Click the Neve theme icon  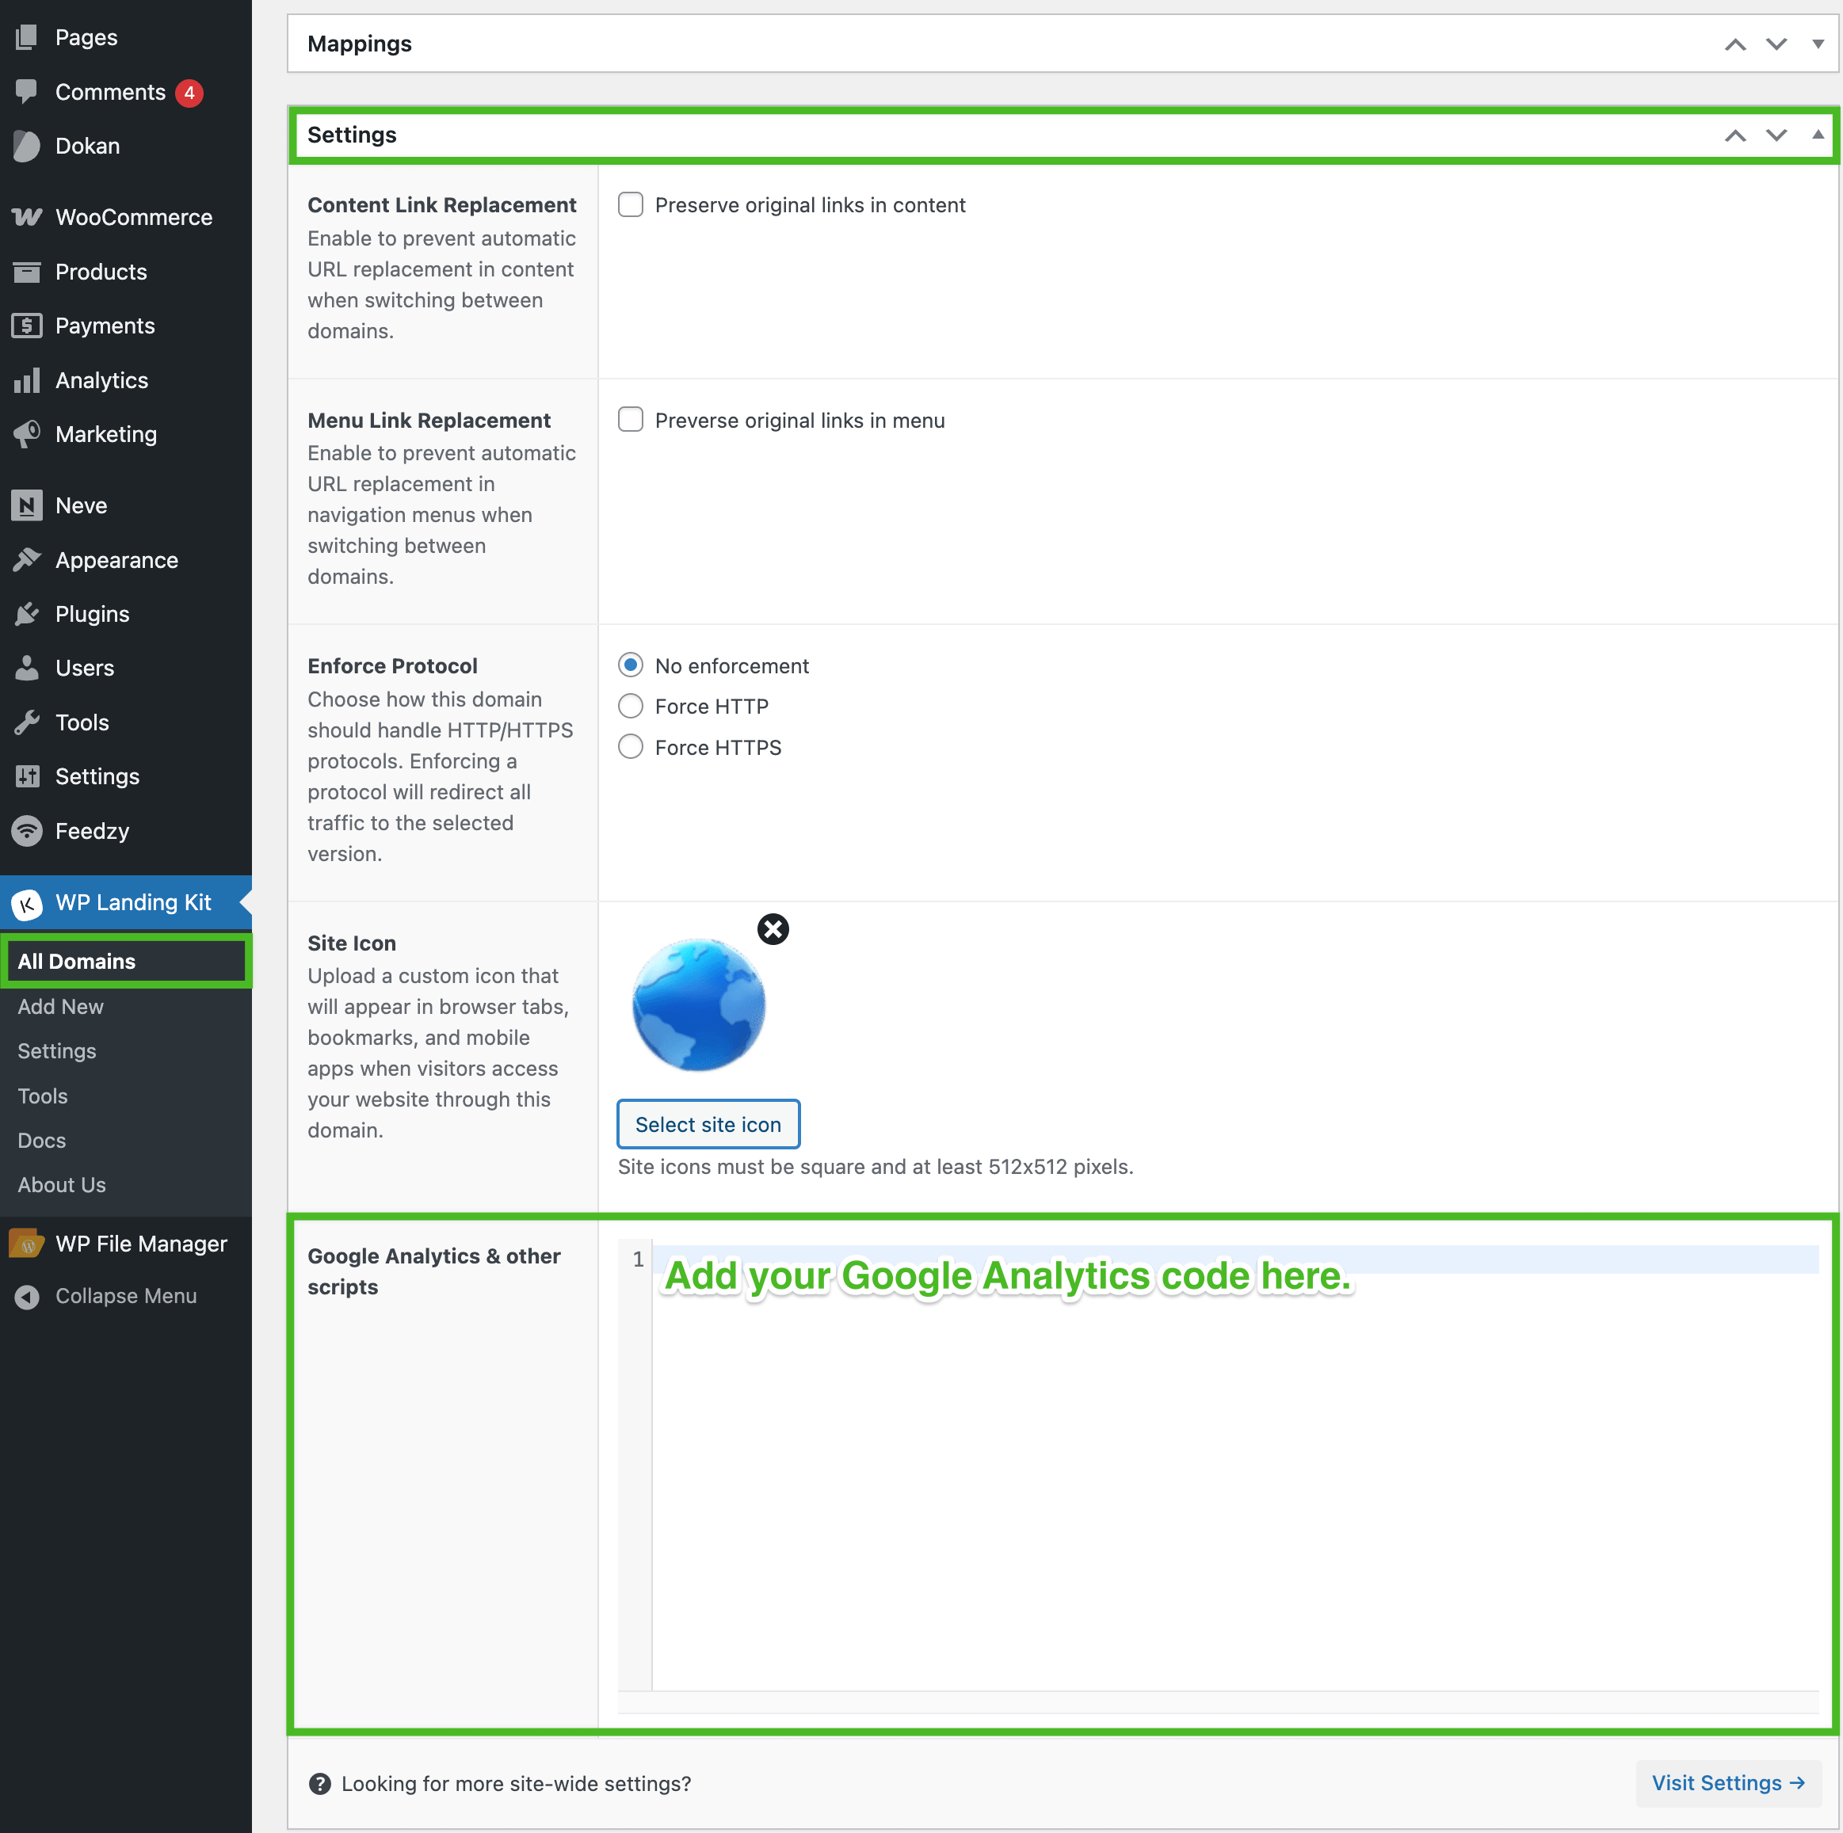27,505
